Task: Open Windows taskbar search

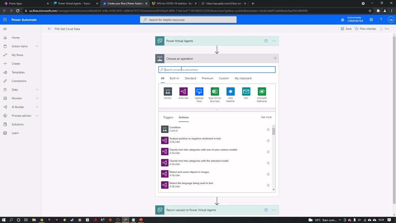Action: [11, 220]
